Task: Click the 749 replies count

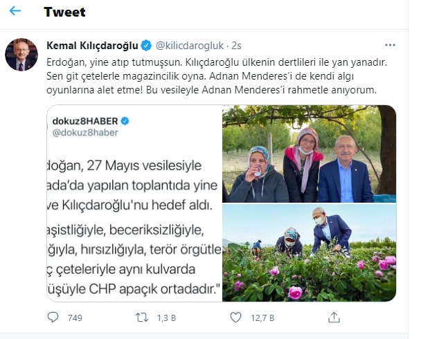Action: [75, 318]
